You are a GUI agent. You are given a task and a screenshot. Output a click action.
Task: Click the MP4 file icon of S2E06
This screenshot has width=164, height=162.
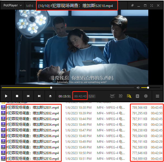(3, 136)
